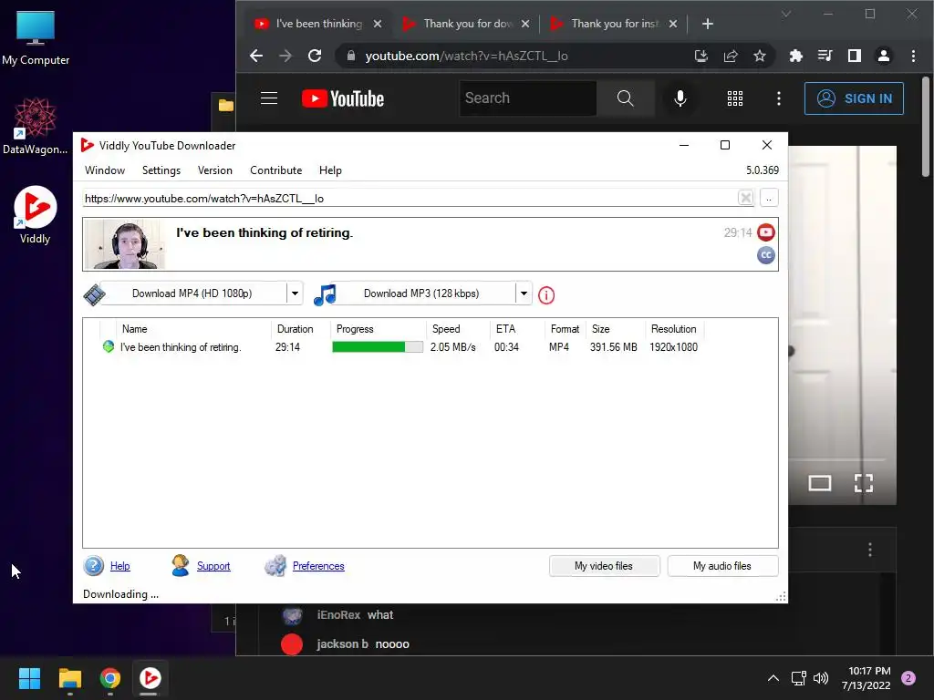Viewport: 934px width, 700px height.
Task: Enter YouTube fullscreen mode
Action: click(863, 483)
